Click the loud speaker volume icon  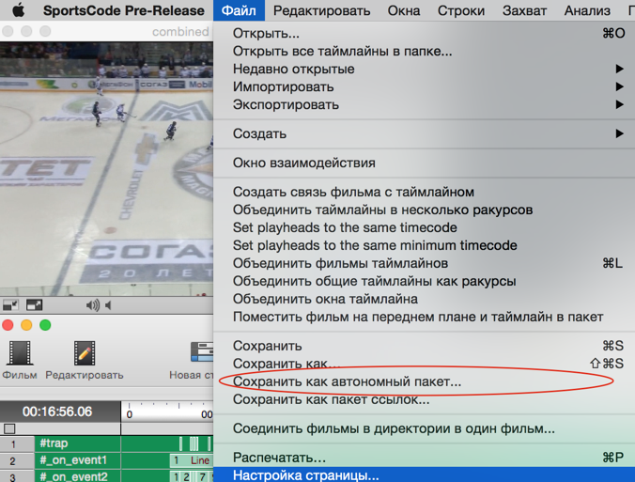[x=93, y=305]
